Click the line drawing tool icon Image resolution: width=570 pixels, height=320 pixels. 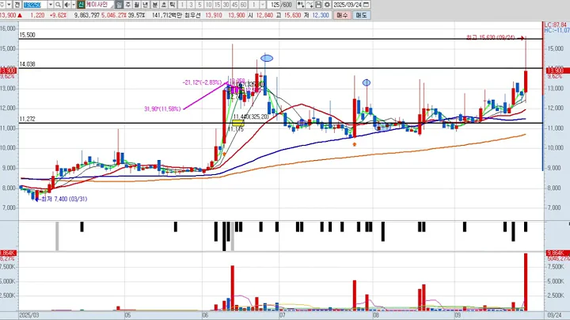pyautogui.click(x=310, y=5)
